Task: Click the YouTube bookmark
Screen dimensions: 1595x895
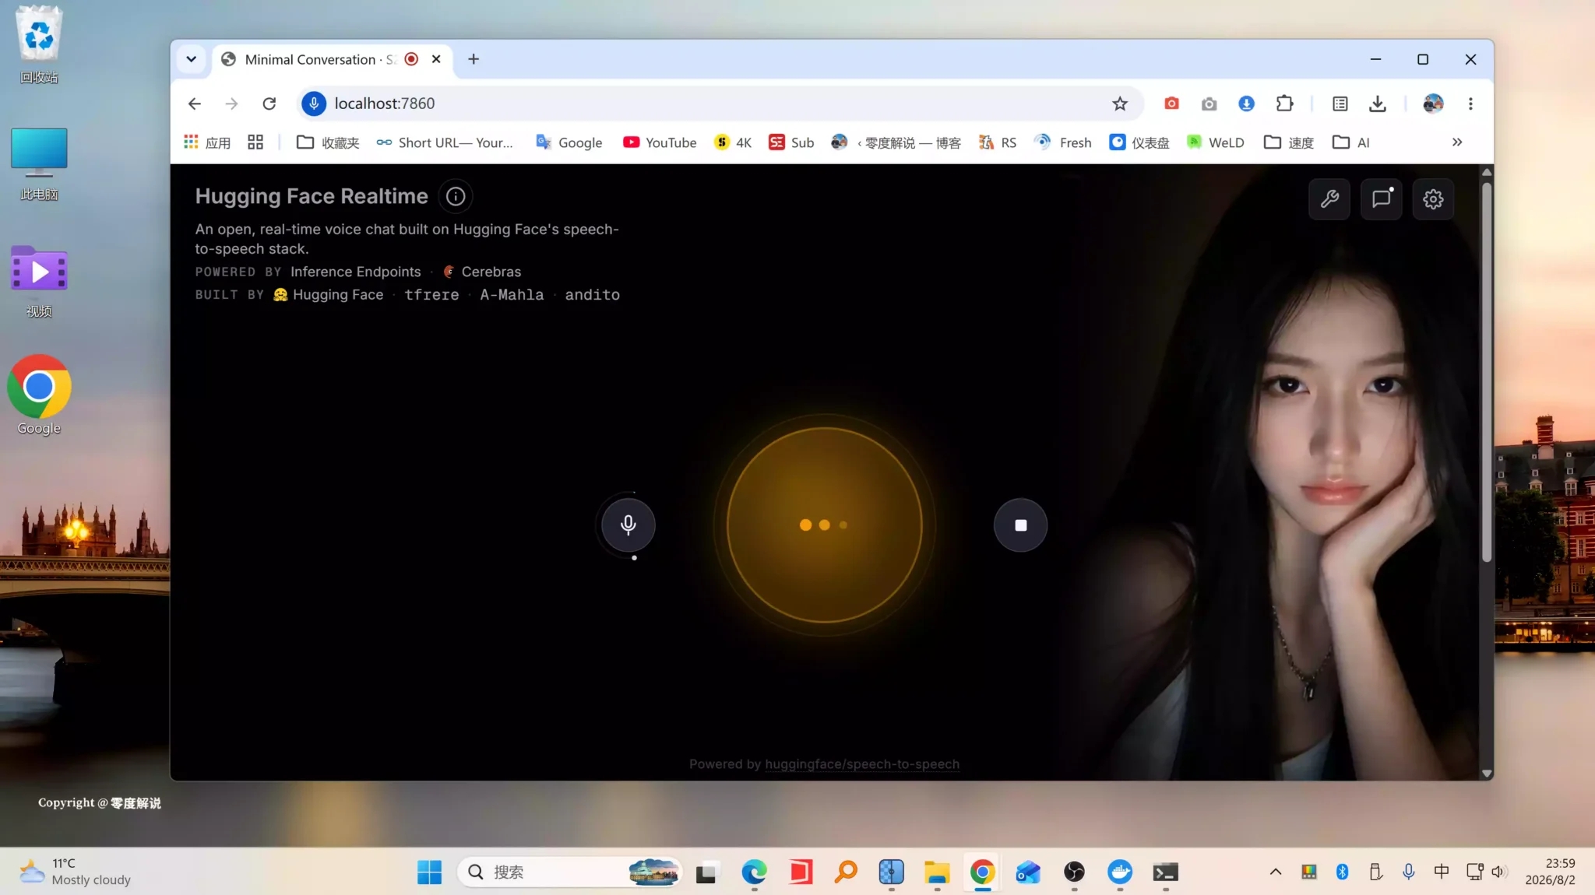Action: click(x=660, y=142)
